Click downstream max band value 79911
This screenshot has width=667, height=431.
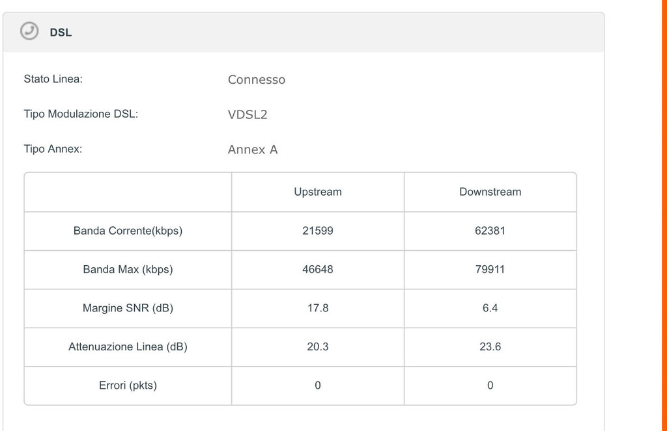click(490, 269)
